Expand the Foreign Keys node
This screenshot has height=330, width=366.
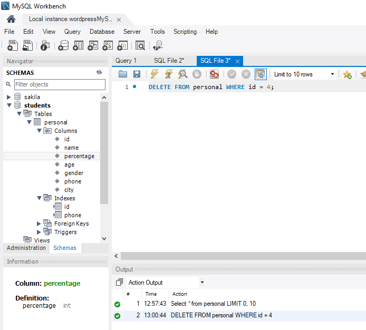pos(39,224)
